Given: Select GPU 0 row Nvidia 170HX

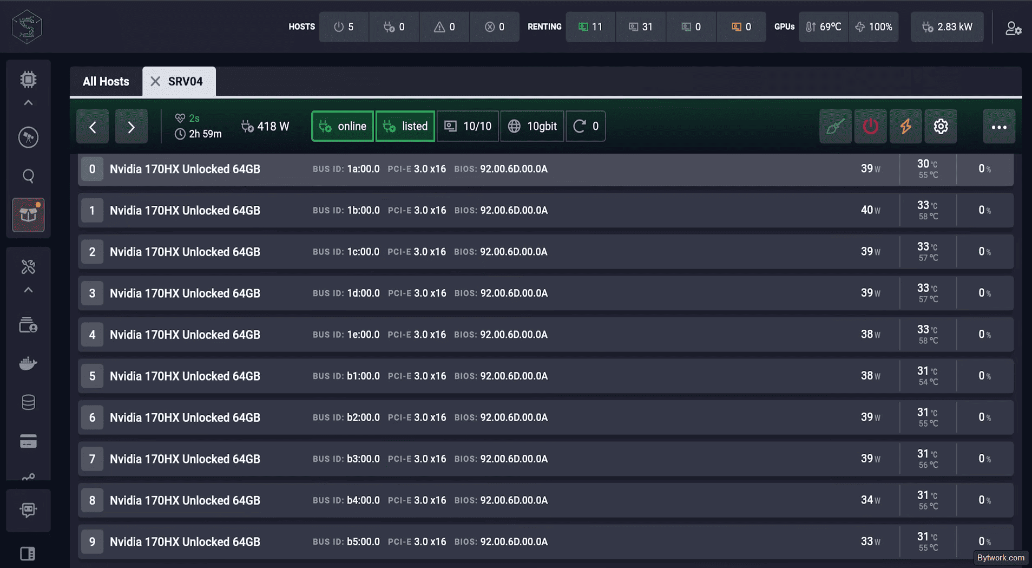Looking at the screenshot, I should tap(545, 169).
